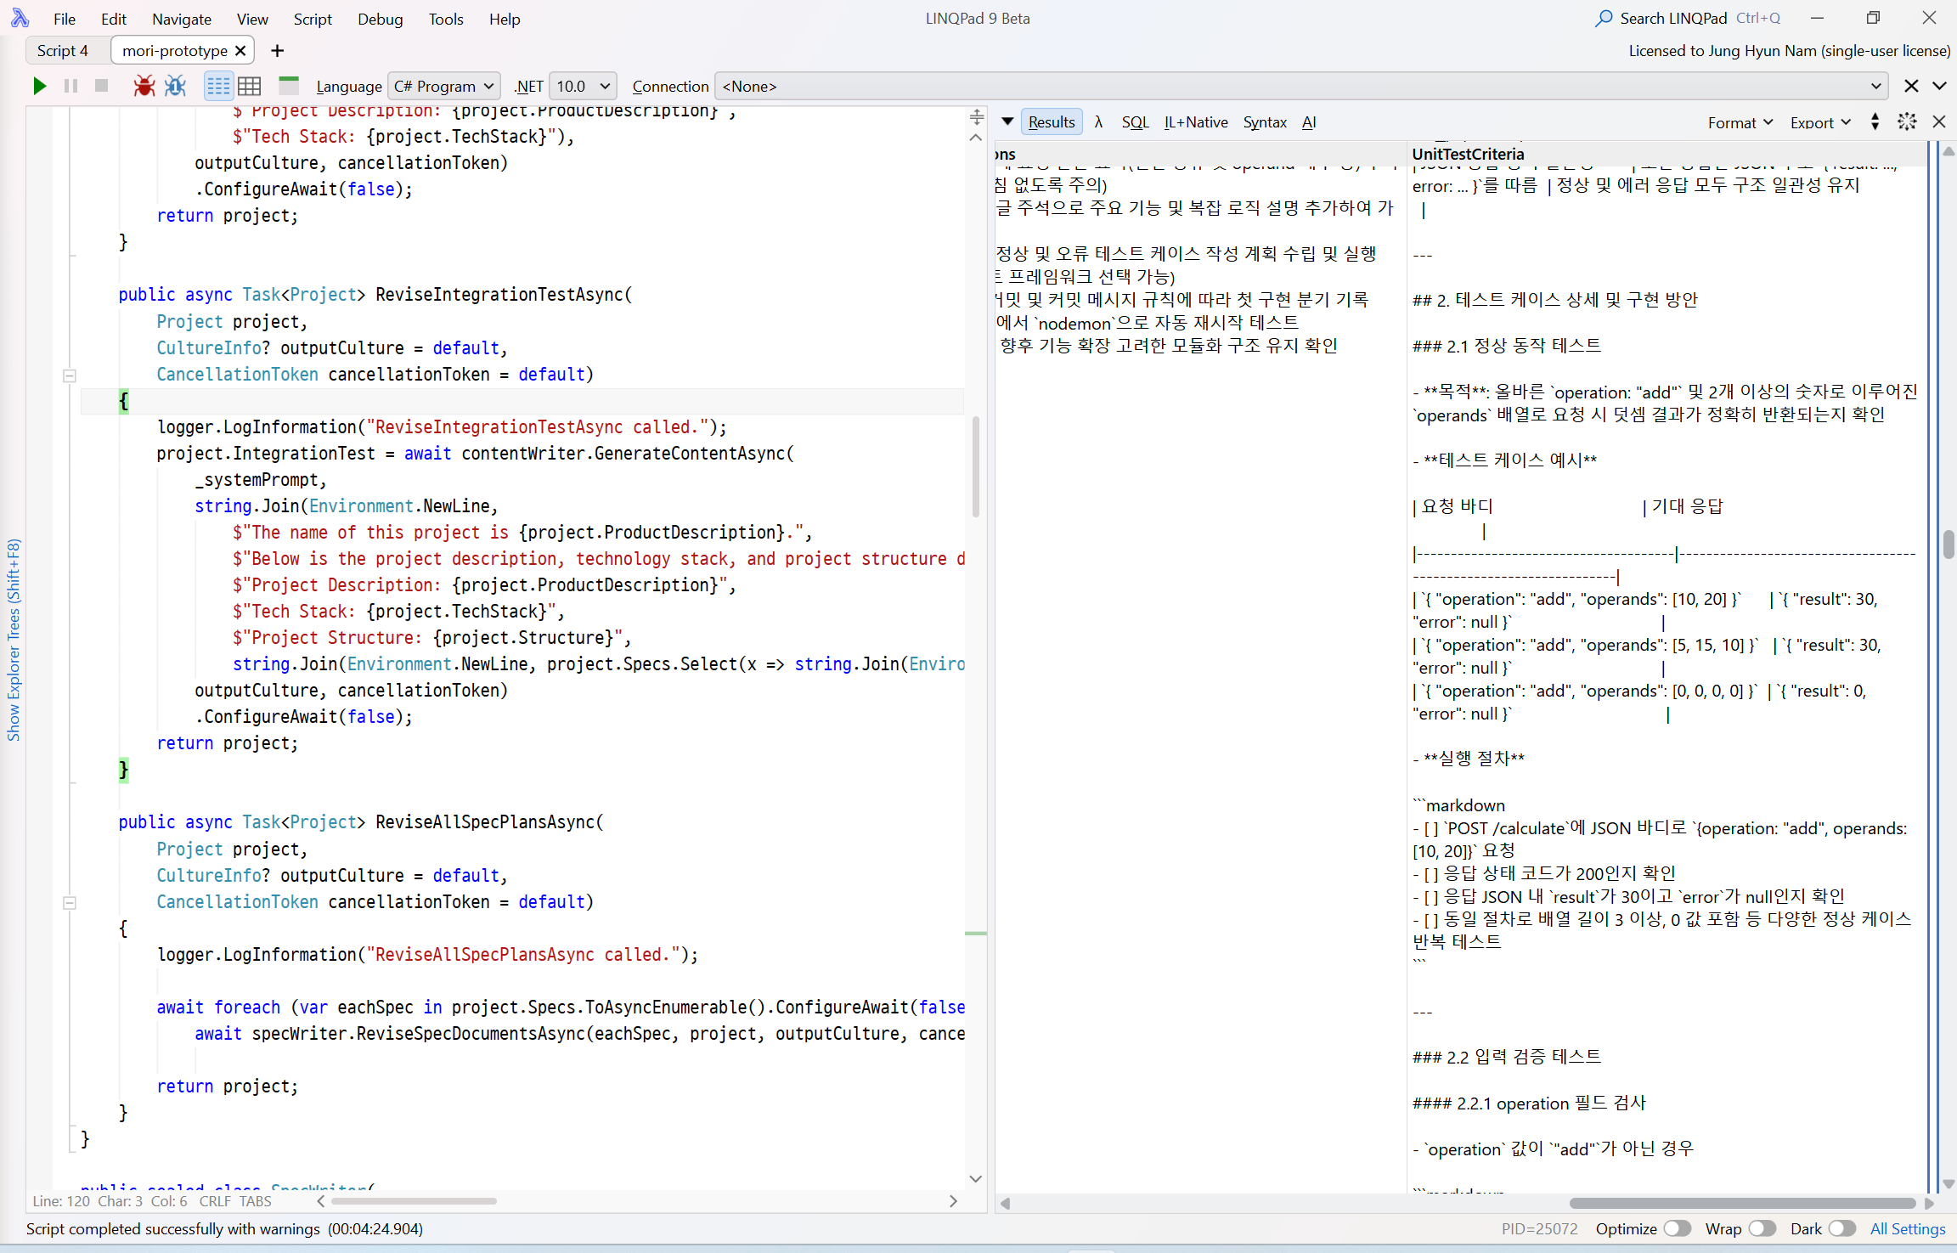Click the editor split handle icon
Screen dimensions: 1957x1253
coord(977,117)
